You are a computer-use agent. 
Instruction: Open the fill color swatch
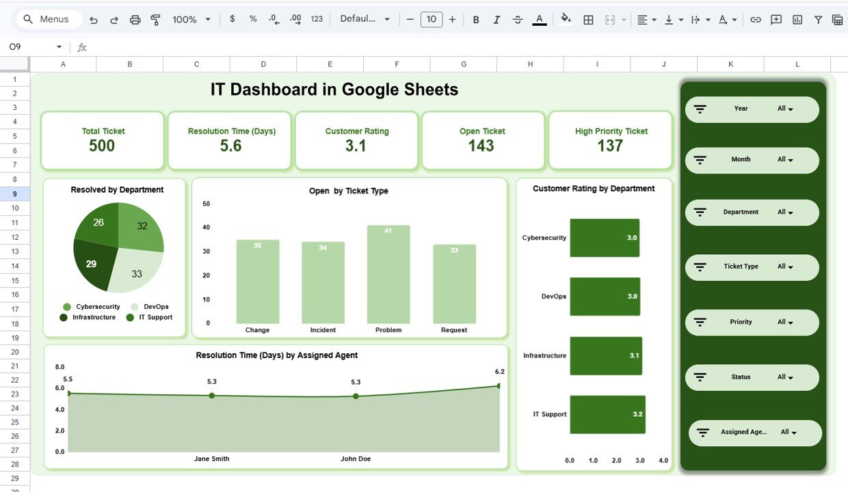point(565,19)
